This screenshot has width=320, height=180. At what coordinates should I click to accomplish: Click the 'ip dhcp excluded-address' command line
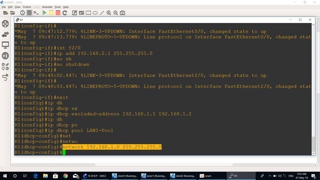[103, 113]
